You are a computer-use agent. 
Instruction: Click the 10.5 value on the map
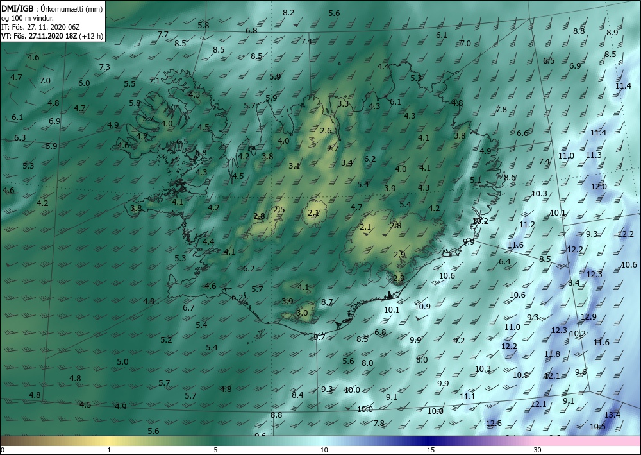pyautogui.click(x=597, y=427)
